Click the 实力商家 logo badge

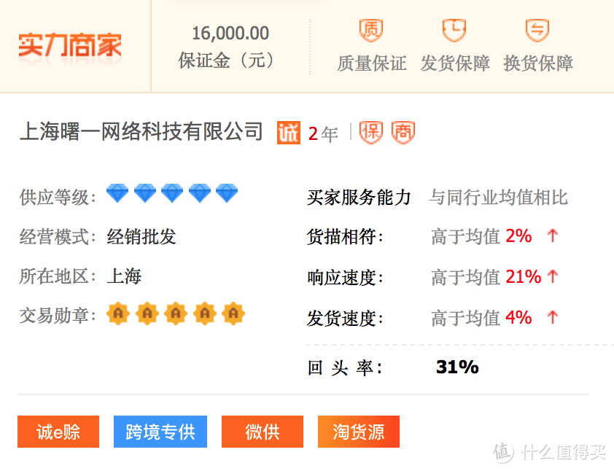(x=70, y=45)
